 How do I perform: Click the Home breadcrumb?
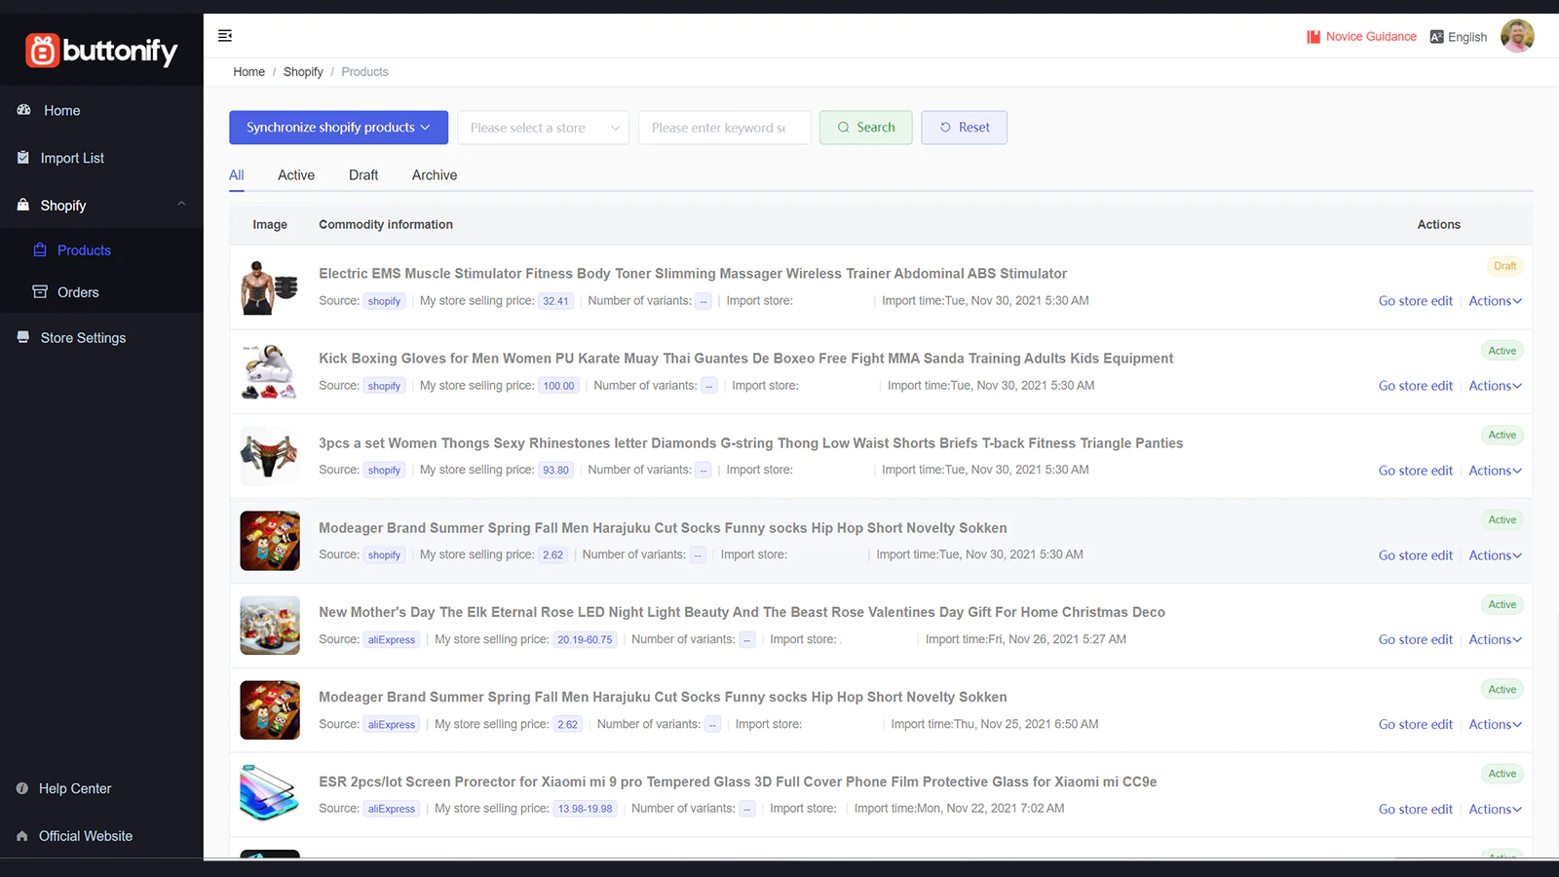[x=248, y=72]
